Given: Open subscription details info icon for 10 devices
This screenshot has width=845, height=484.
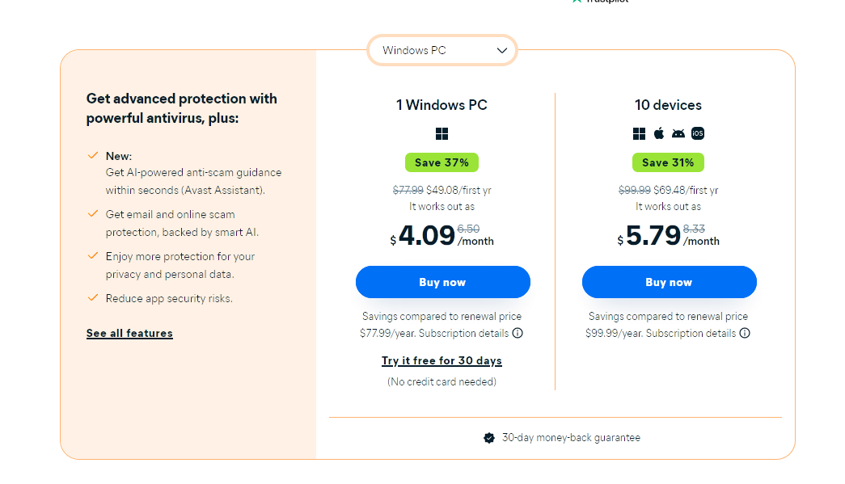Looking at the screenshot, I should (x=745, y=333).
